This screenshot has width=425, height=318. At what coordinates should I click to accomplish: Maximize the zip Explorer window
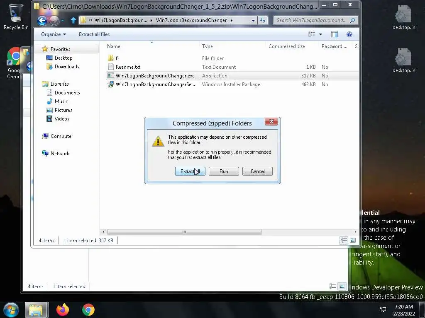click(335, 5)
